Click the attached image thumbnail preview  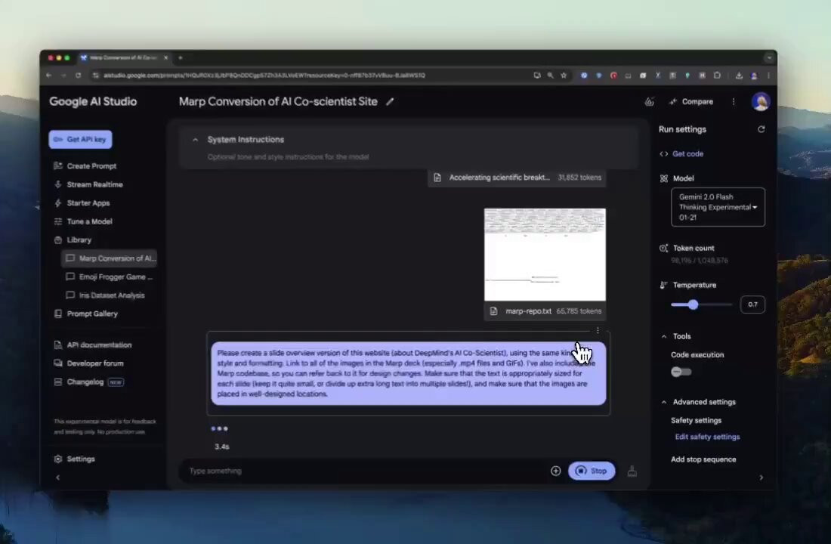545,255
